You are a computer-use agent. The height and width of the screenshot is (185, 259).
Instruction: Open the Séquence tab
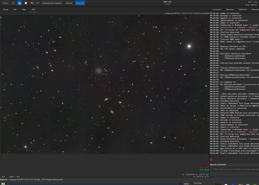[x=230, y=10]
